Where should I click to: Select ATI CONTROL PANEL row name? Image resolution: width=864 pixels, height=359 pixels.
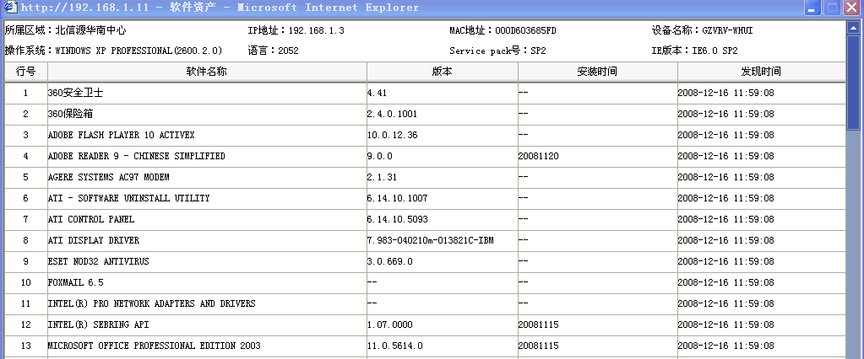(x=91, y=219)
